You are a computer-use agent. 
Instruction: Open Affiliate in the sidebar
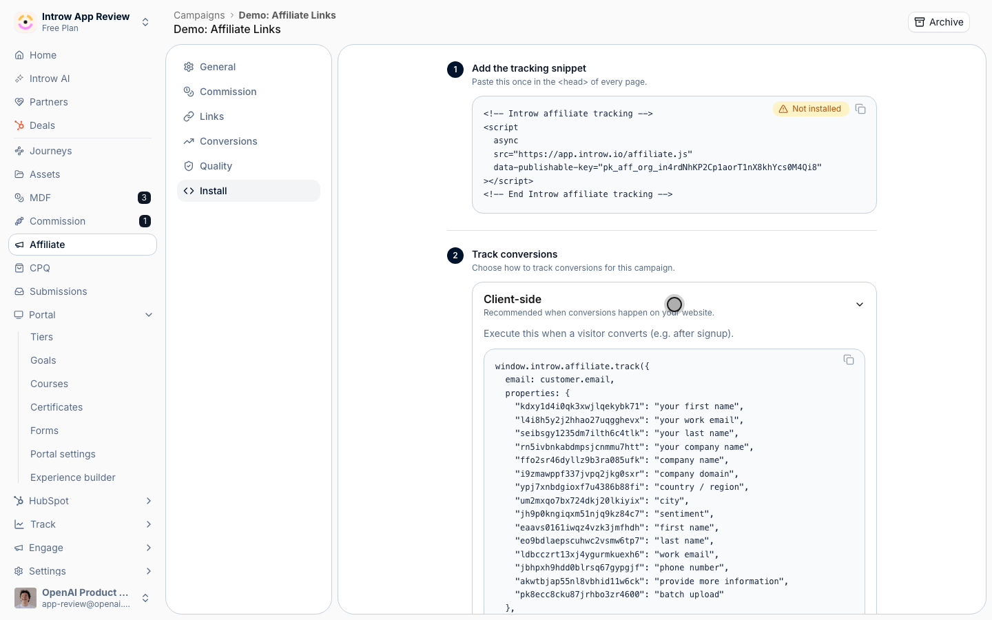[83, 245]
